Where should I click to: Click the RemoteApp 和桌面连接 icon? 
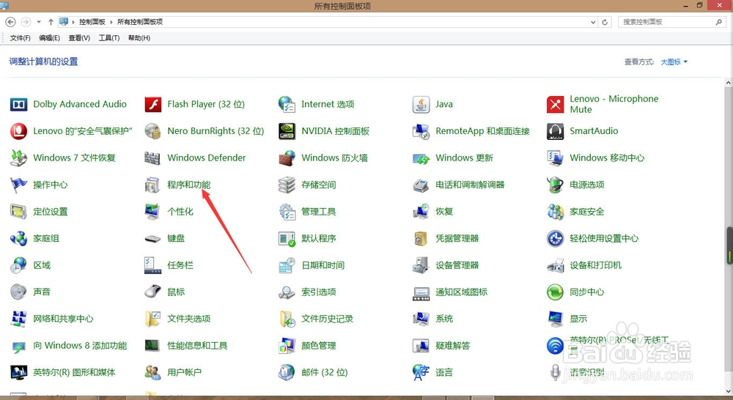point(421,131)
